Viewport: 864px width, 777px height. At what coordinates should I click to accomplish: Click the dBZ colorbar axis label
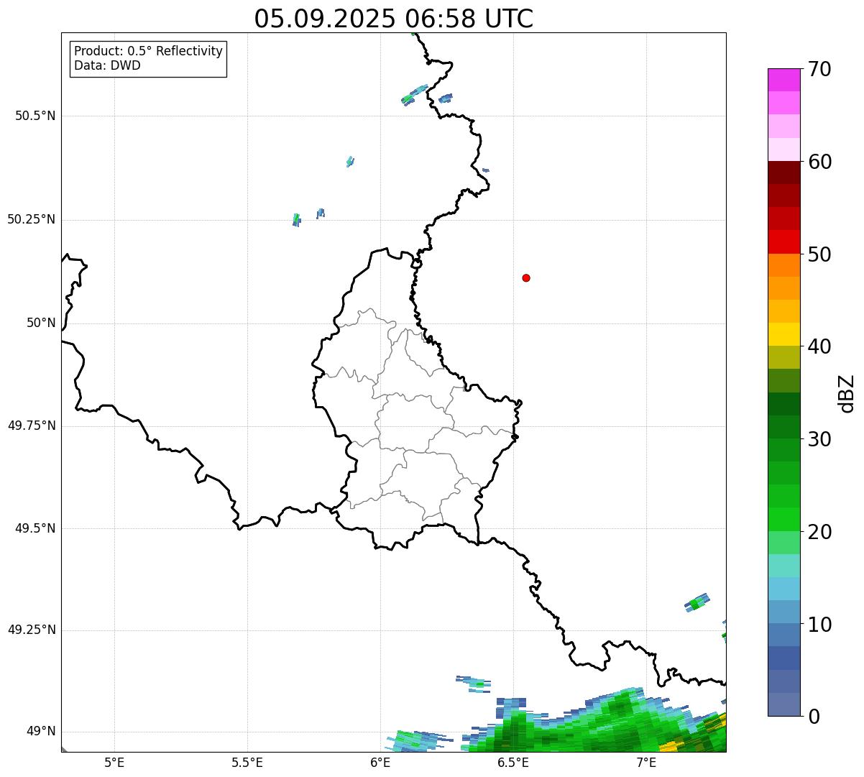pos(846,393)
